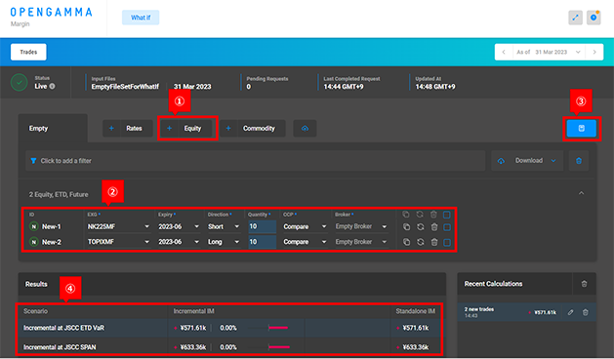Go to previous date with left arrow
This screenshot has width=614, height=359.
504,52
